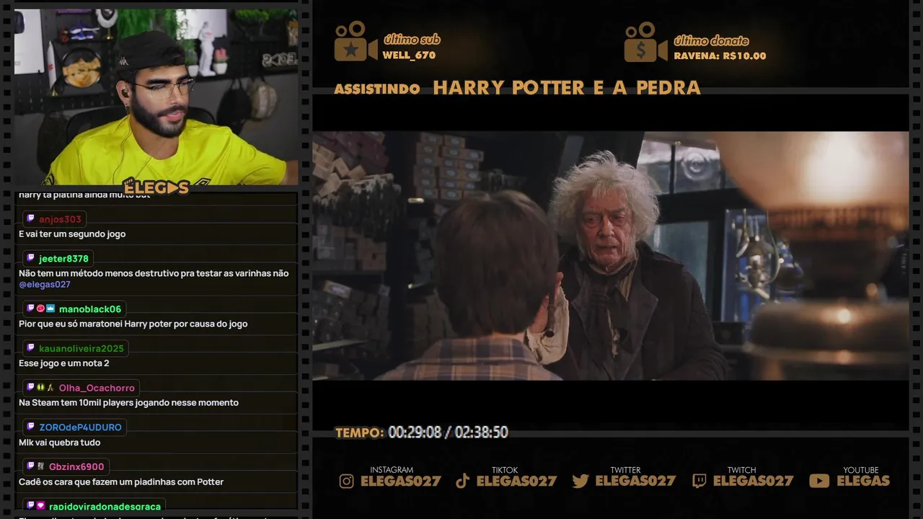Select username jeeter8378 in chat

click(x=63, y=259)
